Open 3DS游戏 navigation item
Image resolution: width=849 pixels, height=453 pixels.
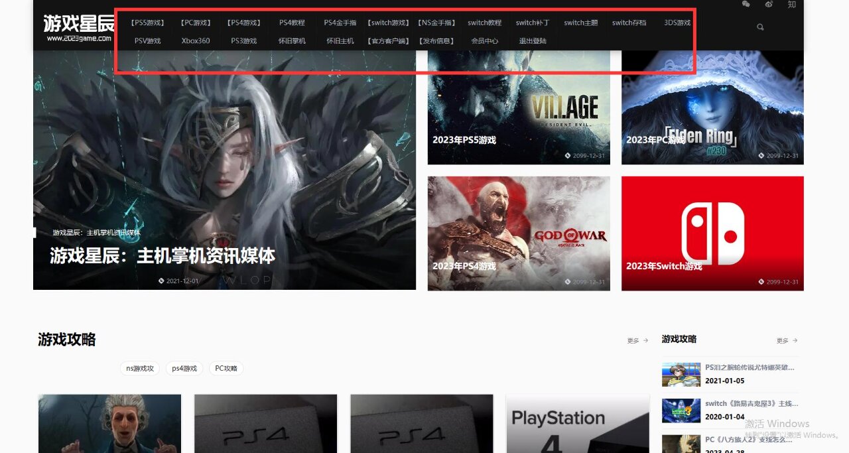point(677,23)
